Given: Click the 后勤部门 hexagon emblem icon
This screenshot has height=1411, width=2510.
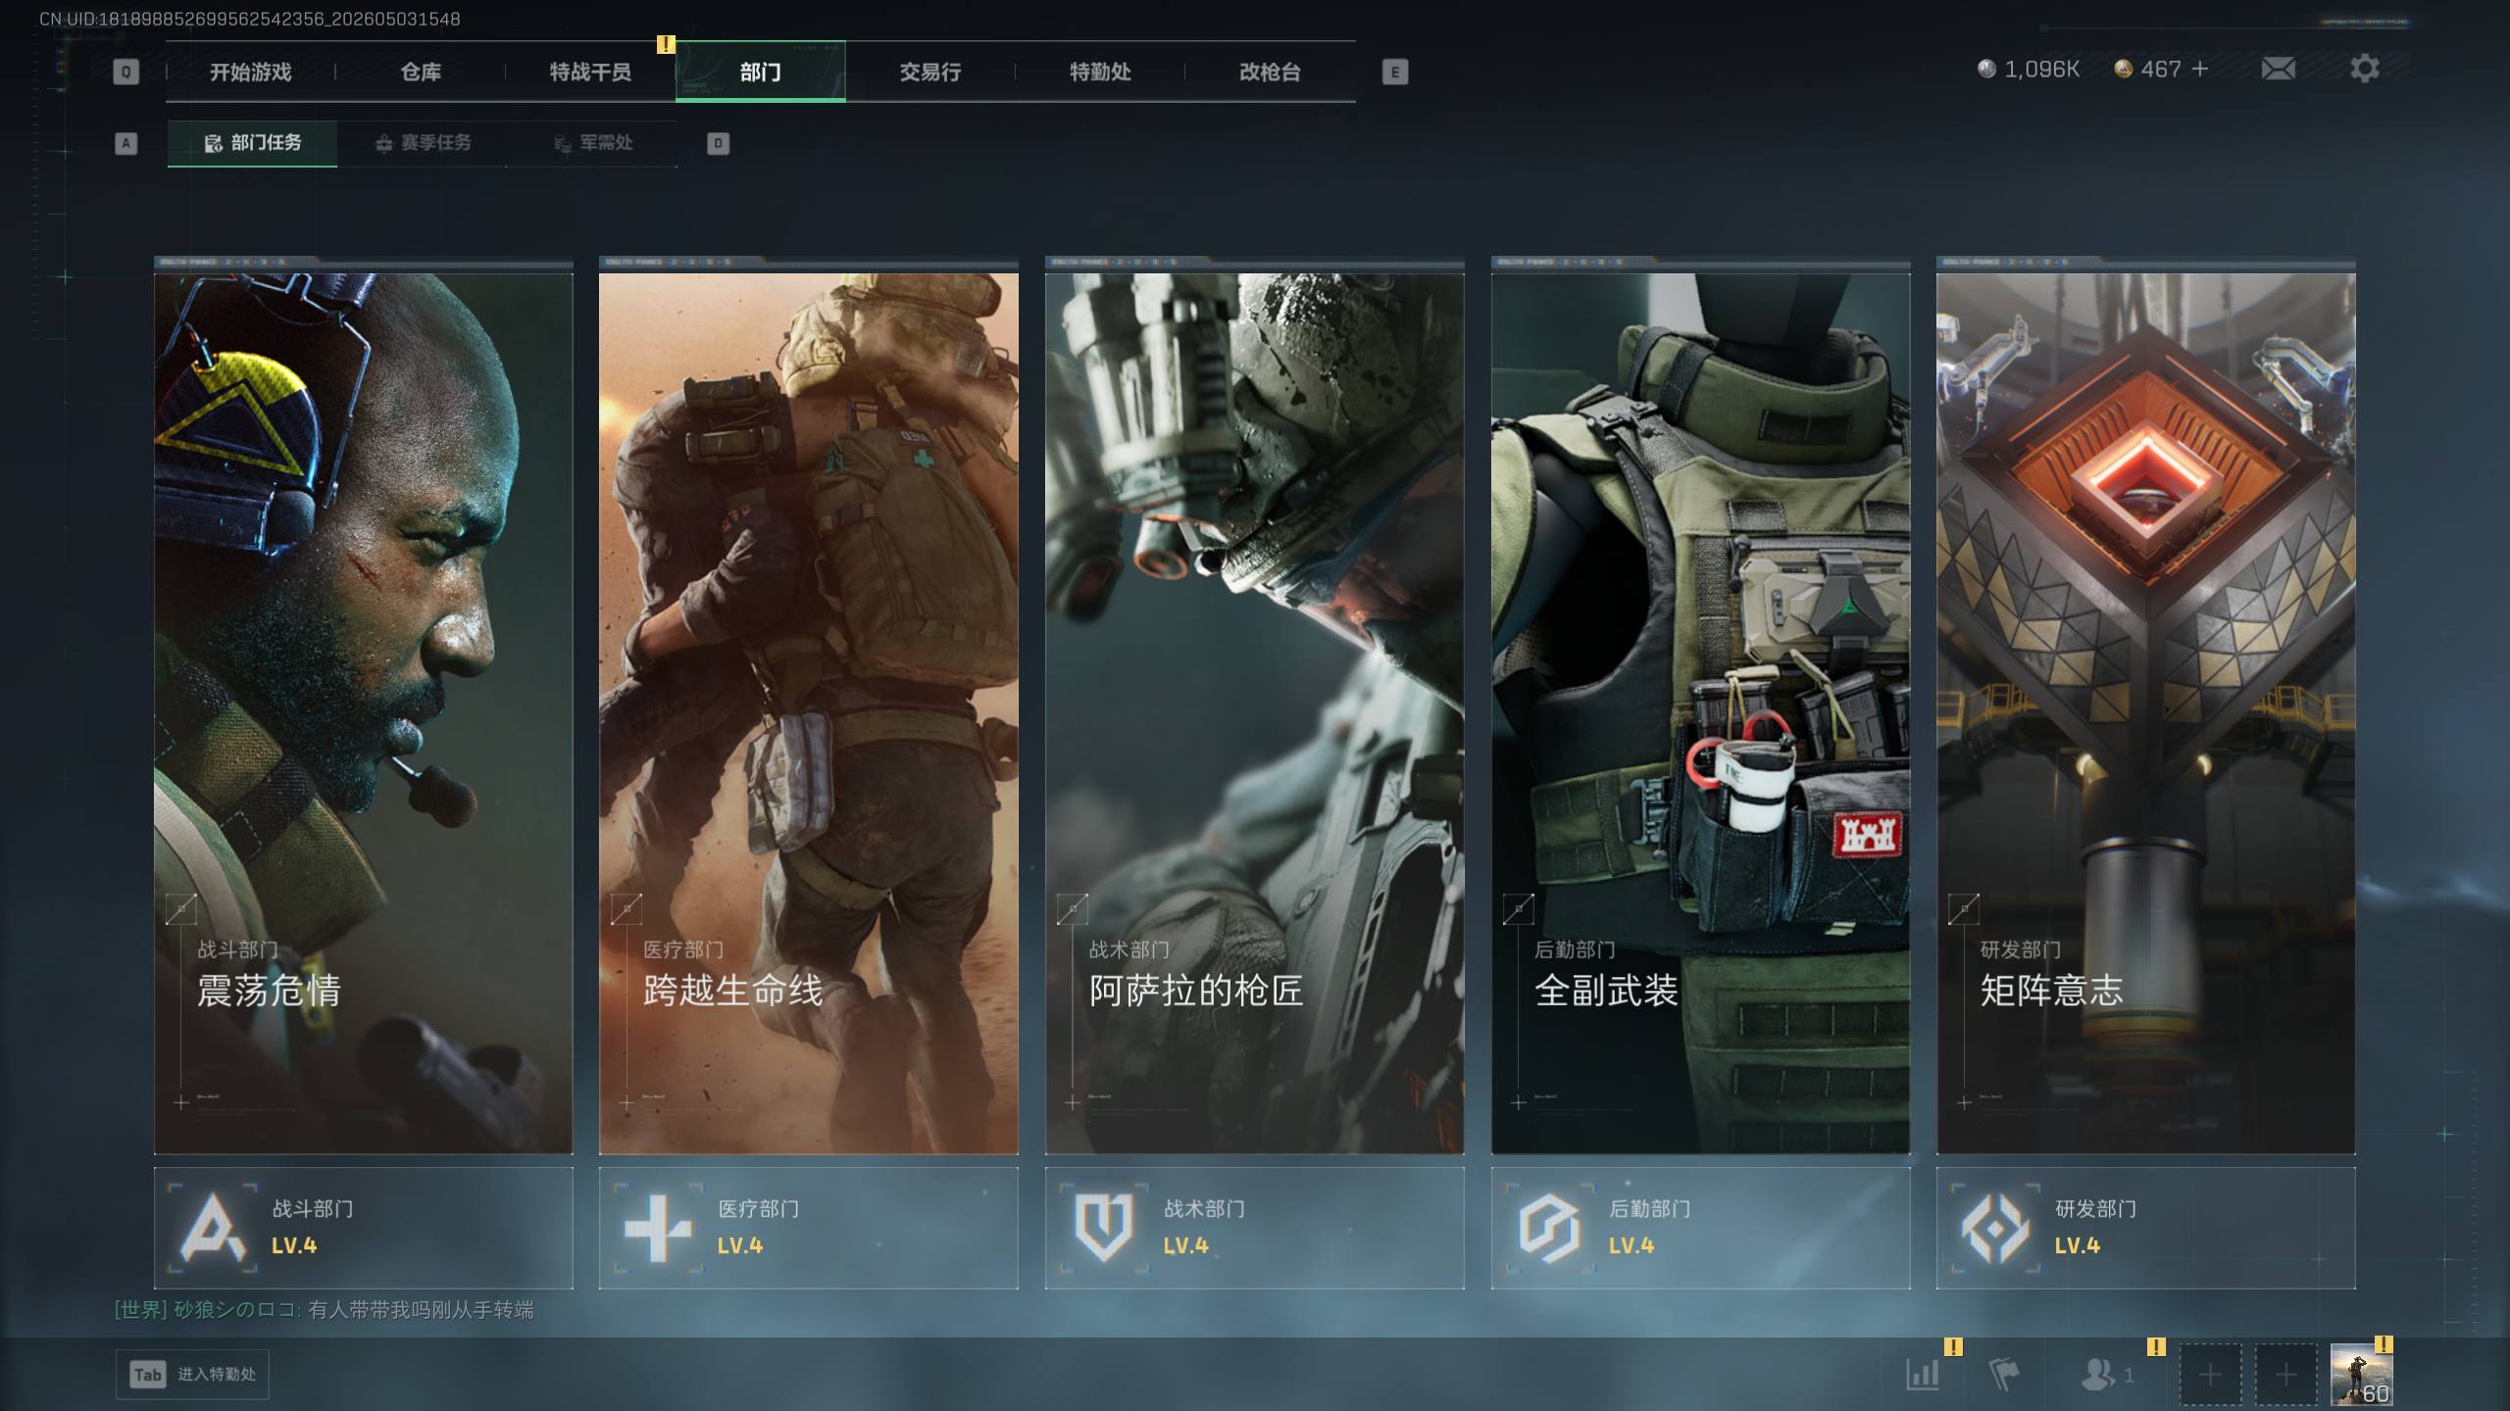Looking at the screenshot, I should coord(1549,1227).
